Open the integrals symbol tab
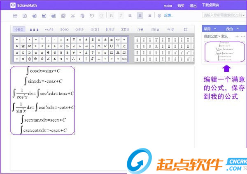 coord(140,29)
